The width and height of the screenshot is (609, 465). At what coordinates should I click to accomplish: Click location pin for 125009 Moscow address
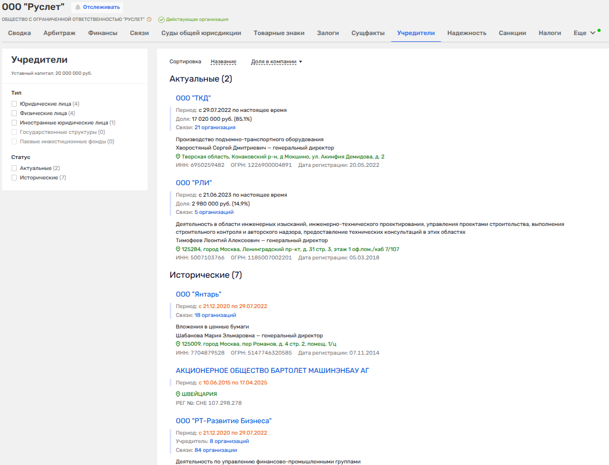point(178,344)
